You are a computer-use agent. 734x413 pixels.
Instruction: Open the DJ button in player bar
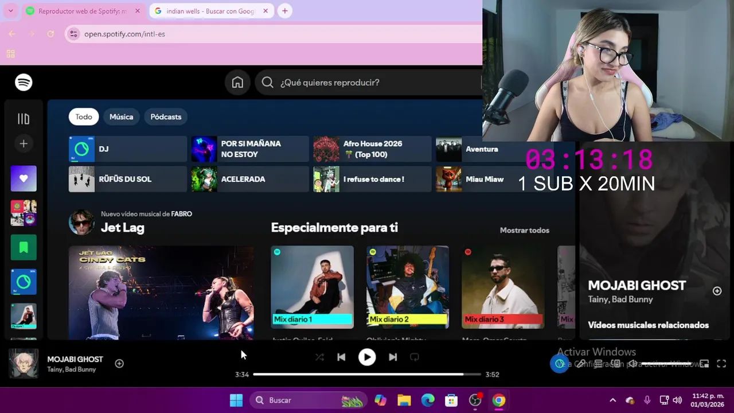[x=559, y=364]
